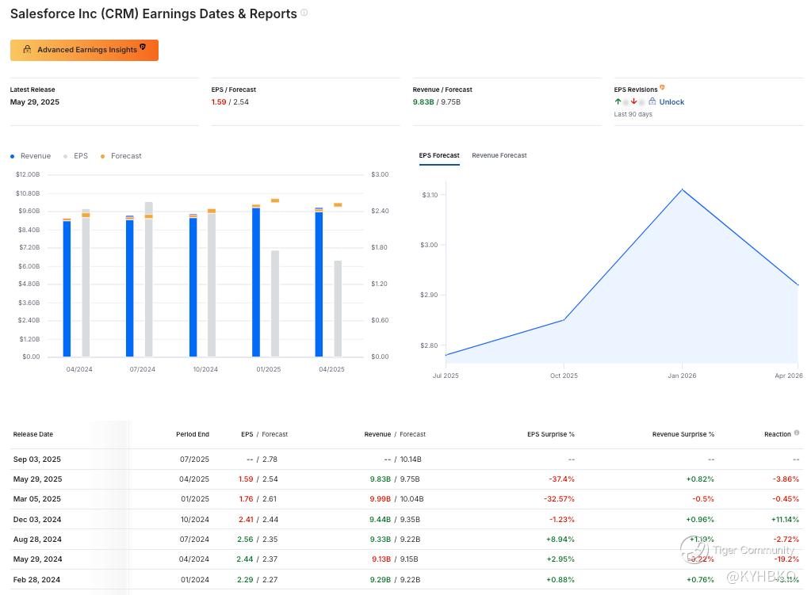811x595 pixels.
Task: Click the lock icon on Advanced Earnings Insights
Action: [27, 50]
